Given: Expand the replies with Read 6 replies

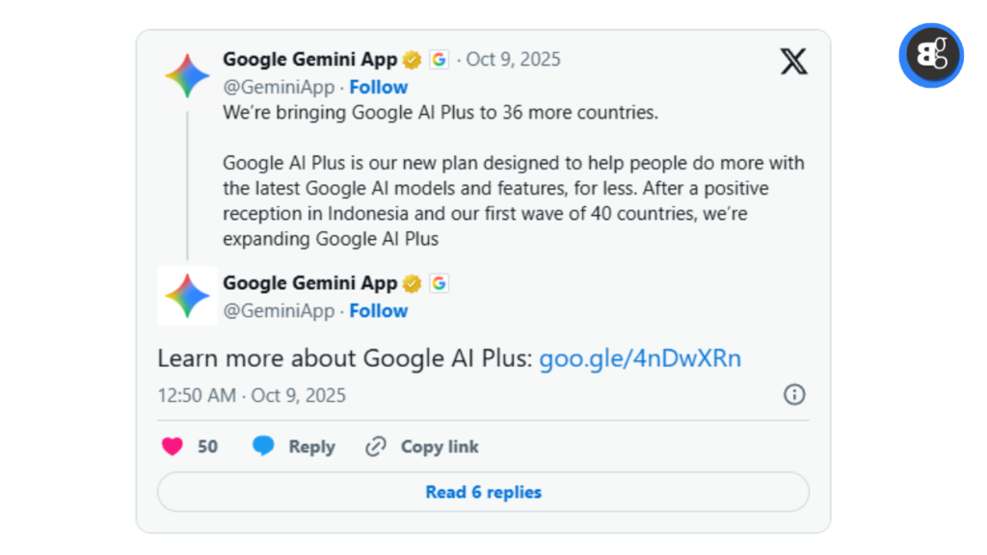Looking at the screenshot, I should 483,491.
